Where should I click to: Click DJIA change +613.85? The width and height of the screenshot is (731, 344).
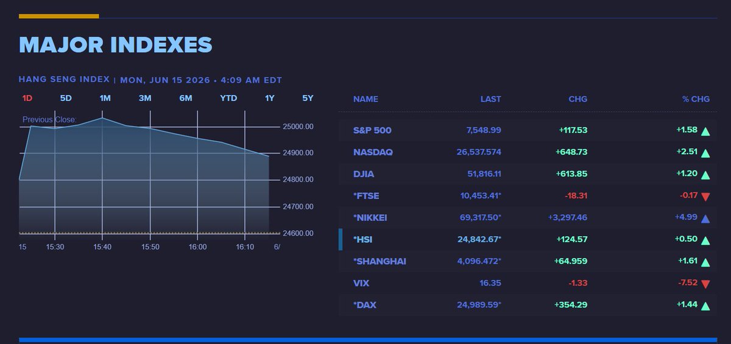[x=572, y=174]
